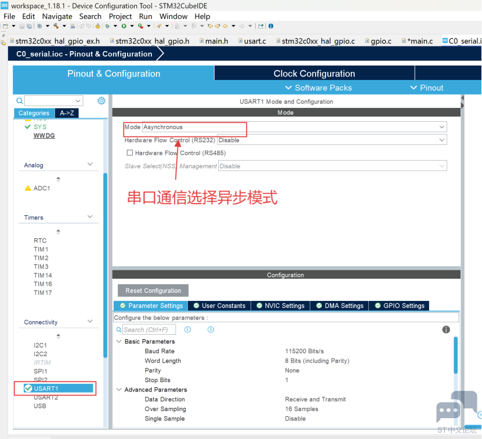Screen dimensions: 482x439
Task: Open the gpio.c editor tab
Action: (x=378, y=41)
